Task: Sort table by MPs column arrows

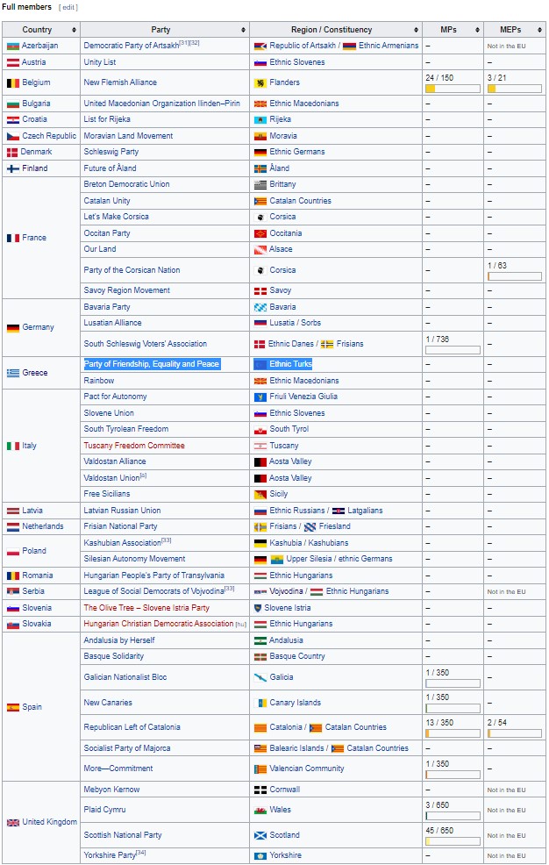Action: 477,30
